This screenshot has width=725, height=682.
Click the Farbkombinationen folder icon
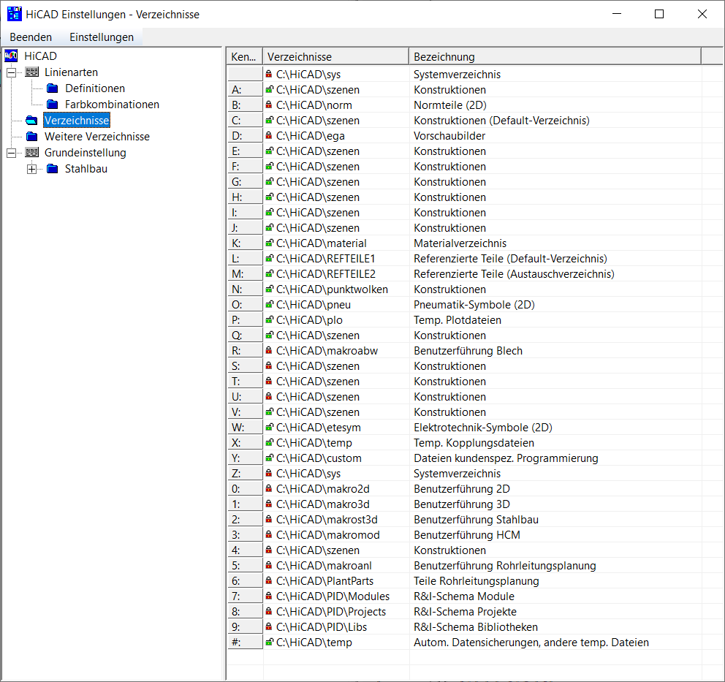pos(52,105)
